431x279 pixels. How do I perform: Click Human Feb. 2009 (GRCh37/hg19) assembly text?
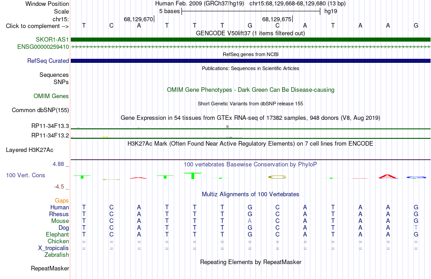click(200, 4)
